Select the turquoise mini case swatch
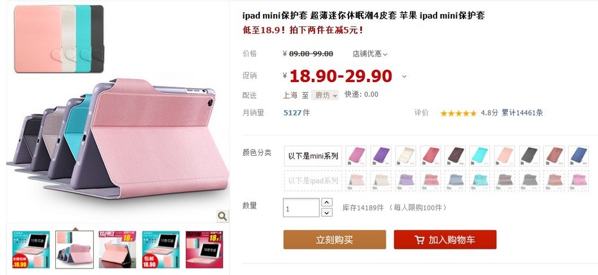Image resolution: width=598 pixels, height=275 pixels. pyautogui.click(x=480, y=156)
